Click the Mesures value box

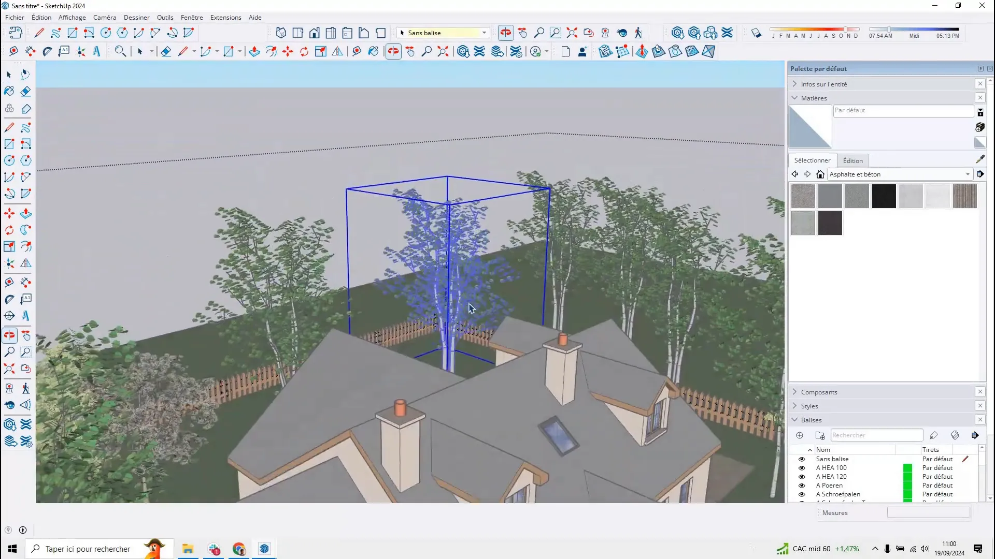tap(928, 512)
